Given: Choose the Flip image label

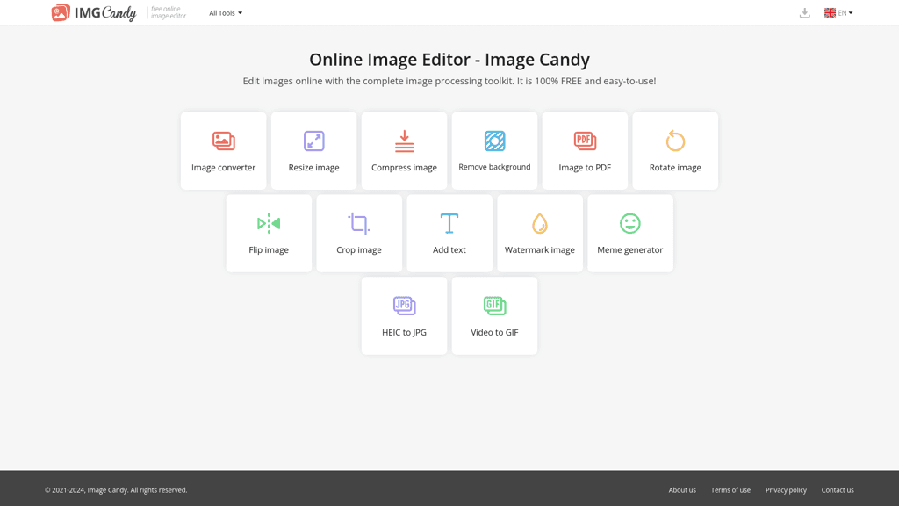Looking at the screenshot, I should pos(269,250).
